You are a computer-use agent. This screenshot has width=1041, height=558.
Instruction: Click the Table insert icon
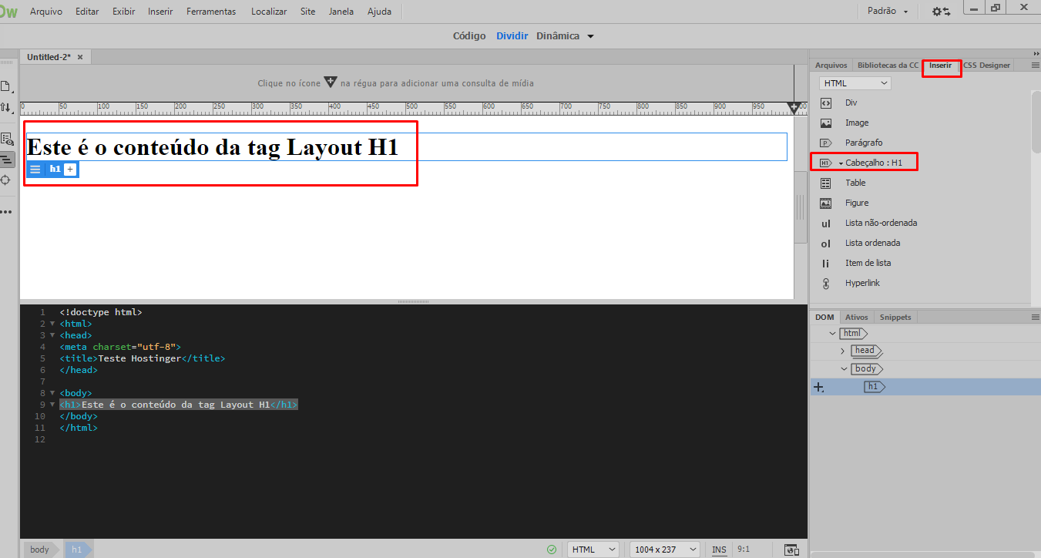(x=826, y=183)
